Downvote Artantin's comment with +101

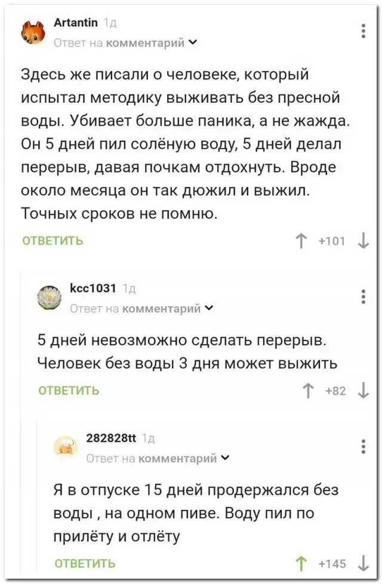[x=363, y=241]
